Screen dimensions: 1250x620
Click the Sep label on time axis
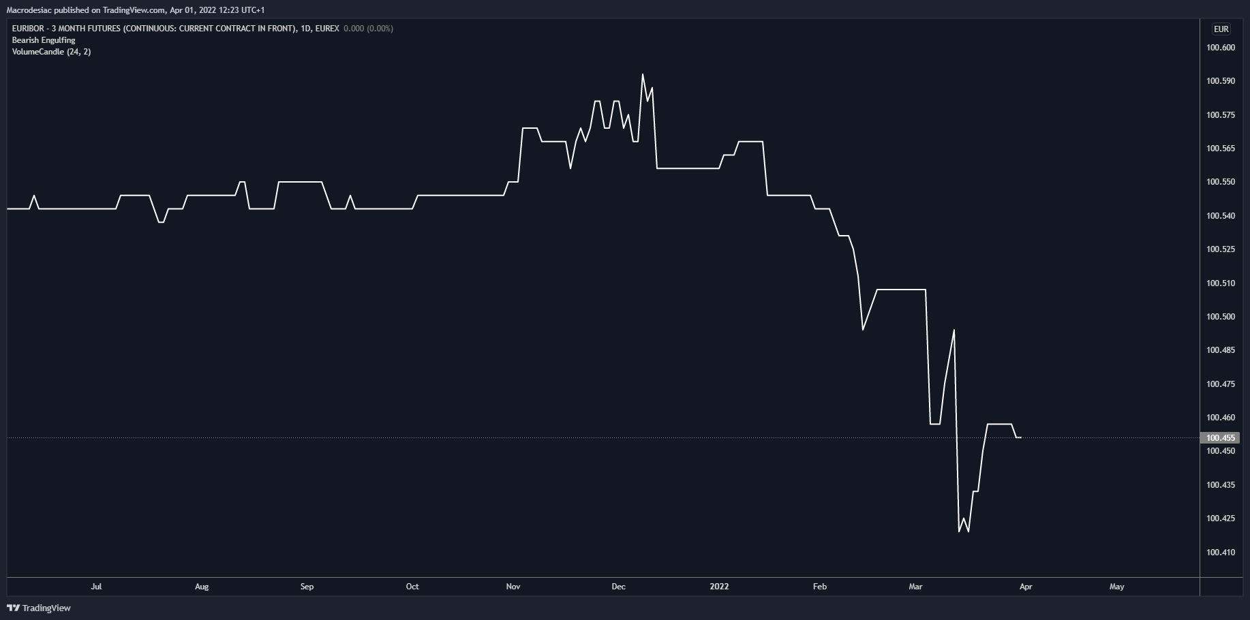pos(307,587)
